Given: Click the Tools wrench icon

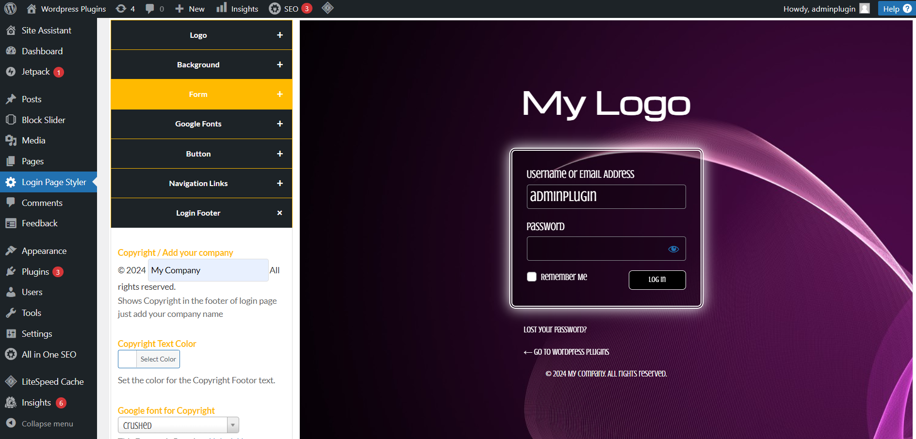Looking at the screenshot, I should click(x=11, y=313).
